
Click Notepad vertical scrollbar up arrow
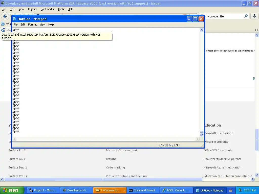pyautogui.click(x=202, y=30)
